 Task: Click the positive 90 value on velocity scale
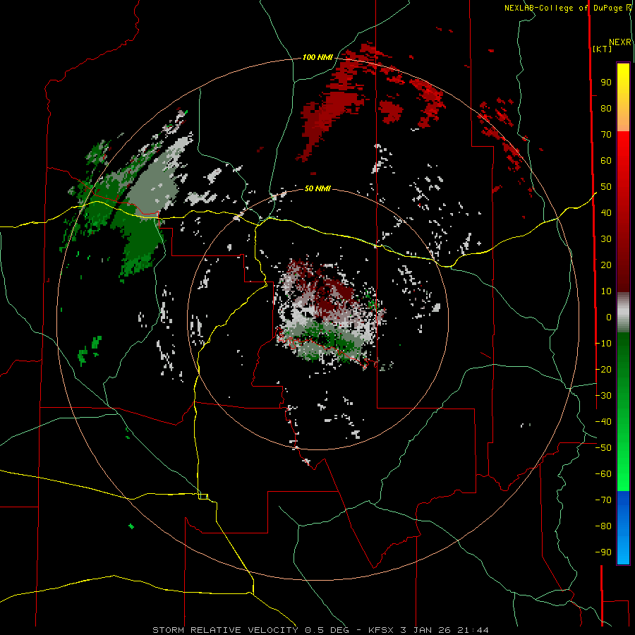coord(606,83)
